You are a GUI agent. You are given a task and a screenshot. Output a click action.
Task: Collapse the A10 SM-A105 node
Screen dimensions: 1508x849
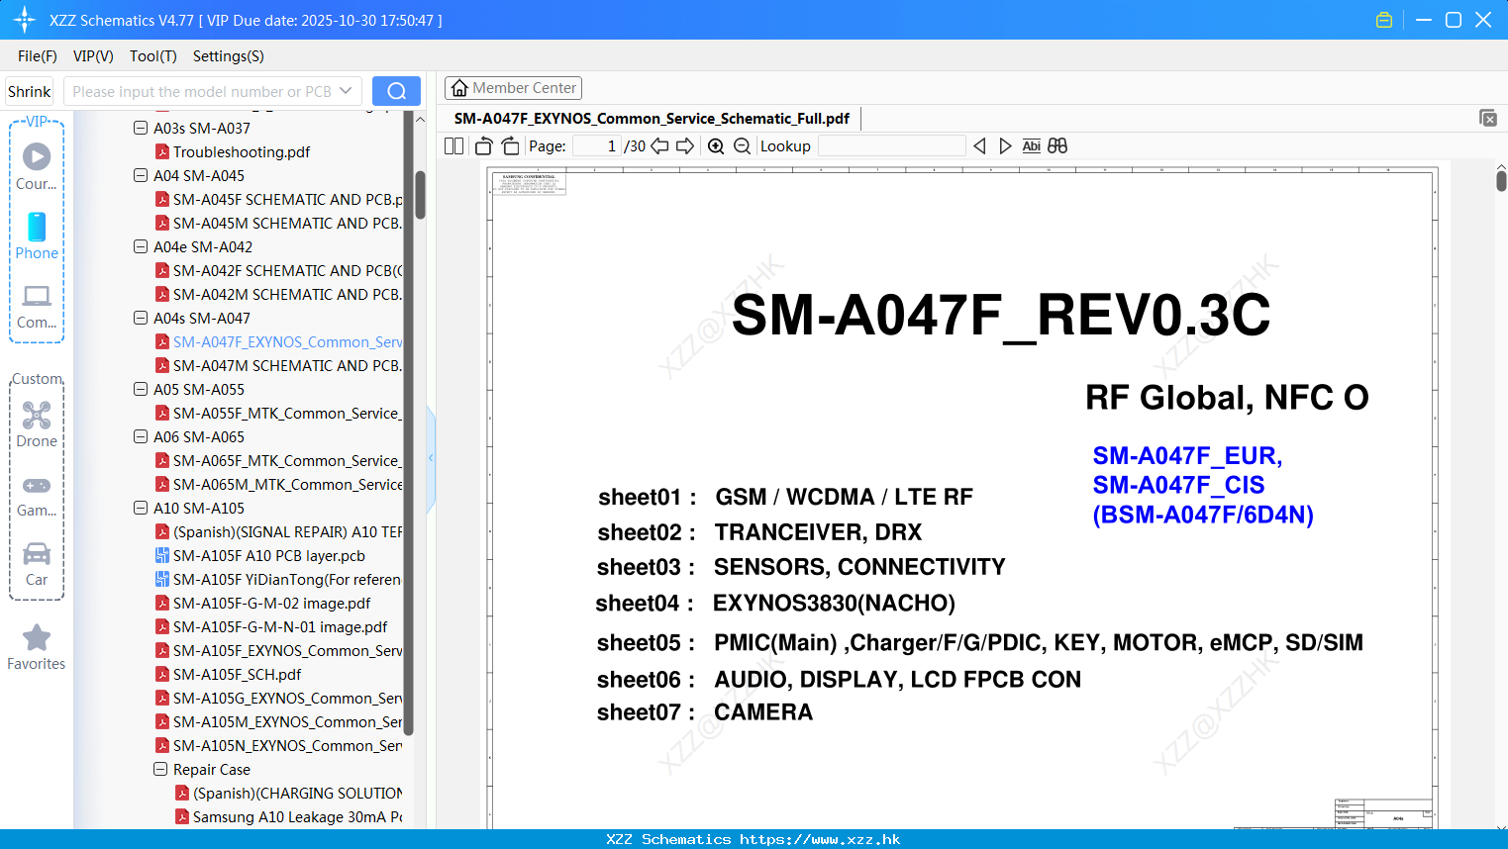141,508
